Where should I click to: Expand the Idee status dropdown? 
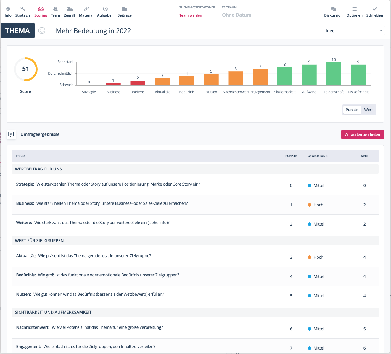pos(354,31)
